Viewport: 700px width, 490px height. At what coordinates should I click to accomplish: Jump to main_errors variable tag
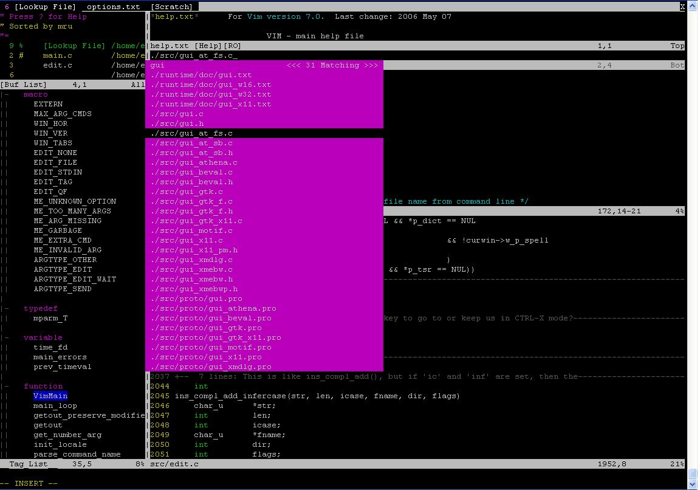tap(60, 357)
